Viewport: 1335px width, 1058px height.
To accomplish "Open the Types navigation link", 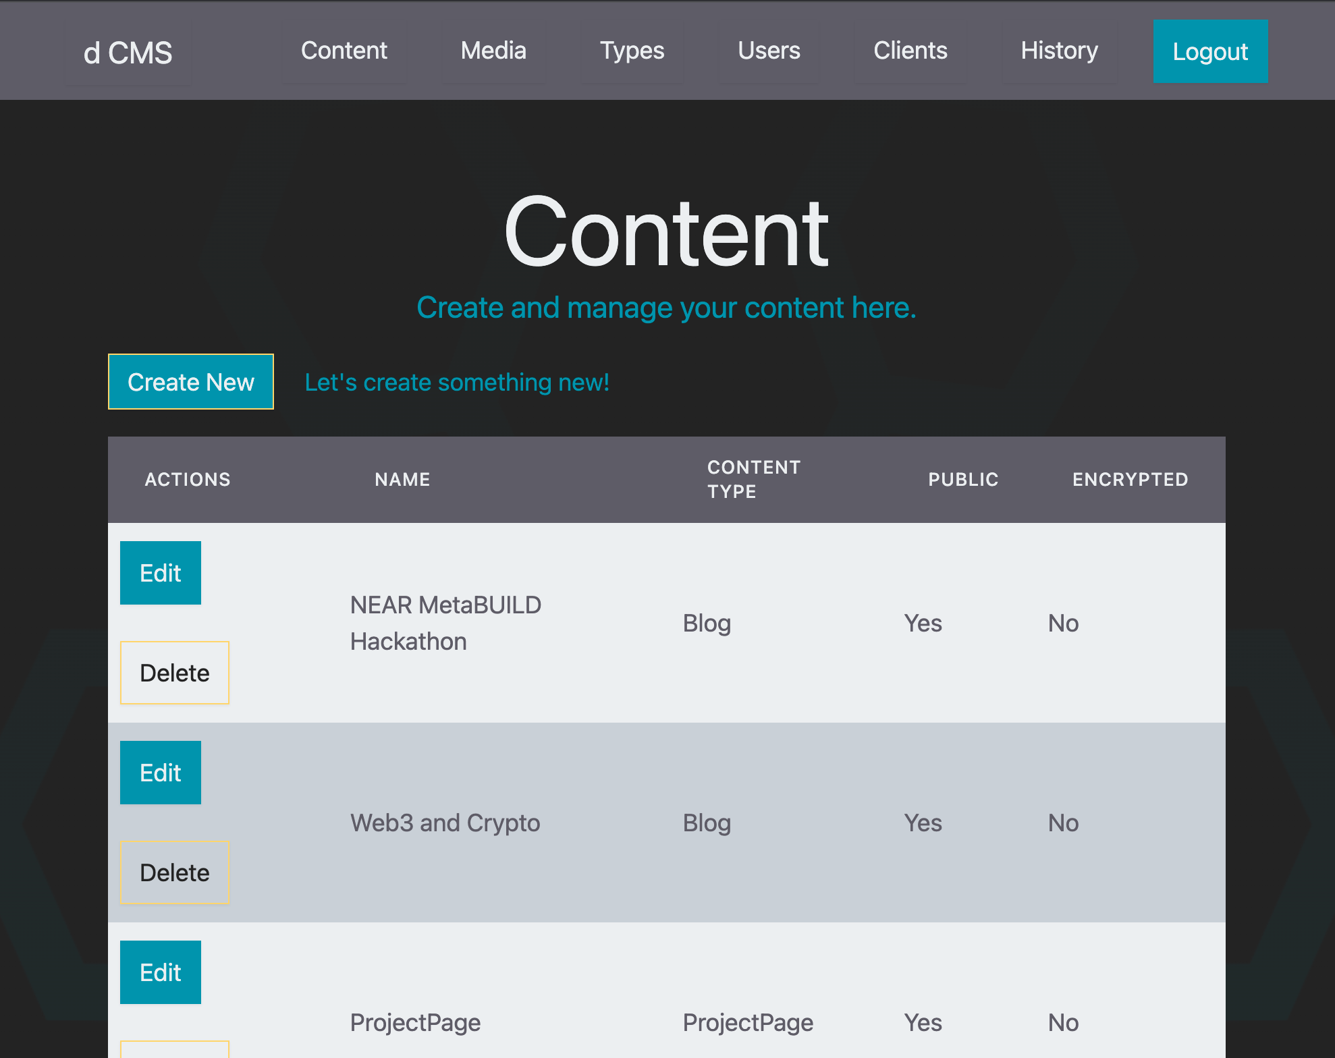I will point(632,51).
